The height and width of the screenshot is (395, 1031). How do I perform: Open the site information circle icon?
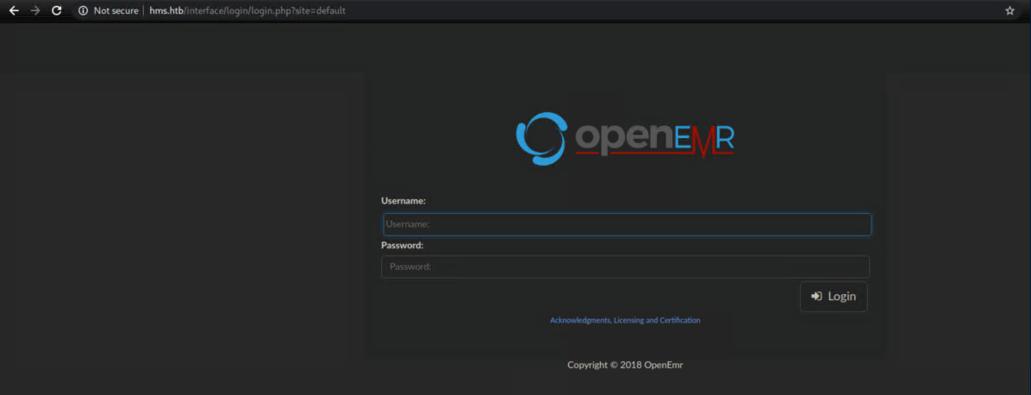click(83, 11)
